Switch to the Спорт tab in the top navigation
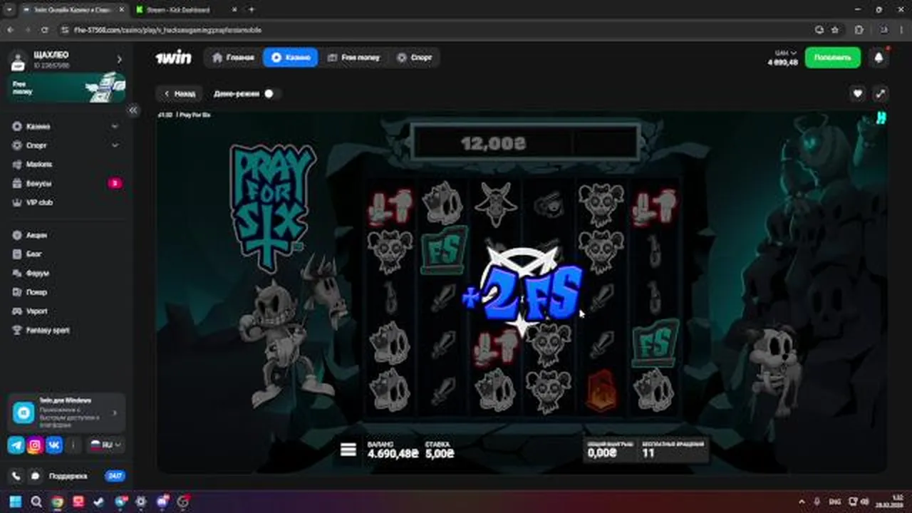912x513 pixels. pos(415,58)
